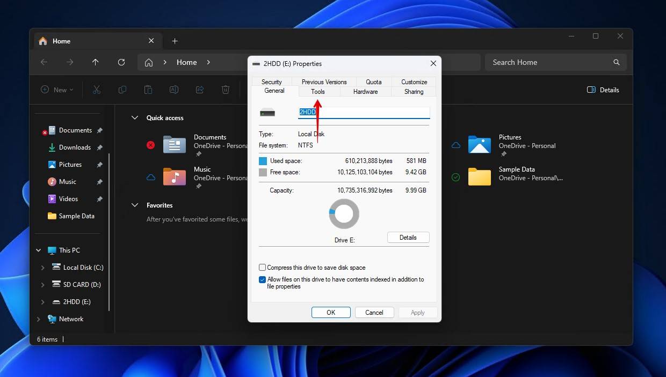This screenshot has height=377, width=666.
Task: Toggle the Details pane button
Action: [603, 90]
